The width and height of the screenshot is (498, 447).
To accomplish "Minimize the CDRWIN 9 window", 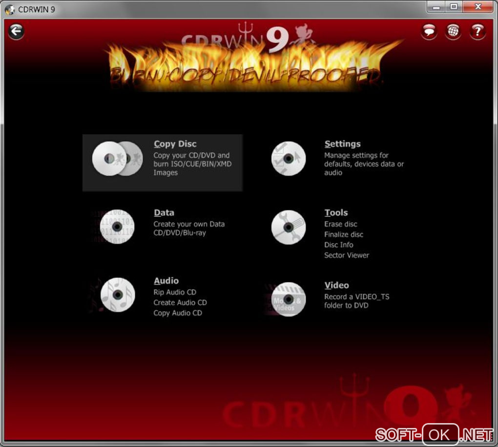I will pyautogui.click(x=436, y=7).
